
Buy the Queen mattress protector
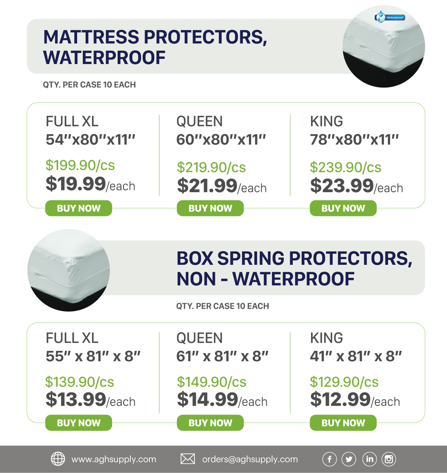[x=210, y=208]
